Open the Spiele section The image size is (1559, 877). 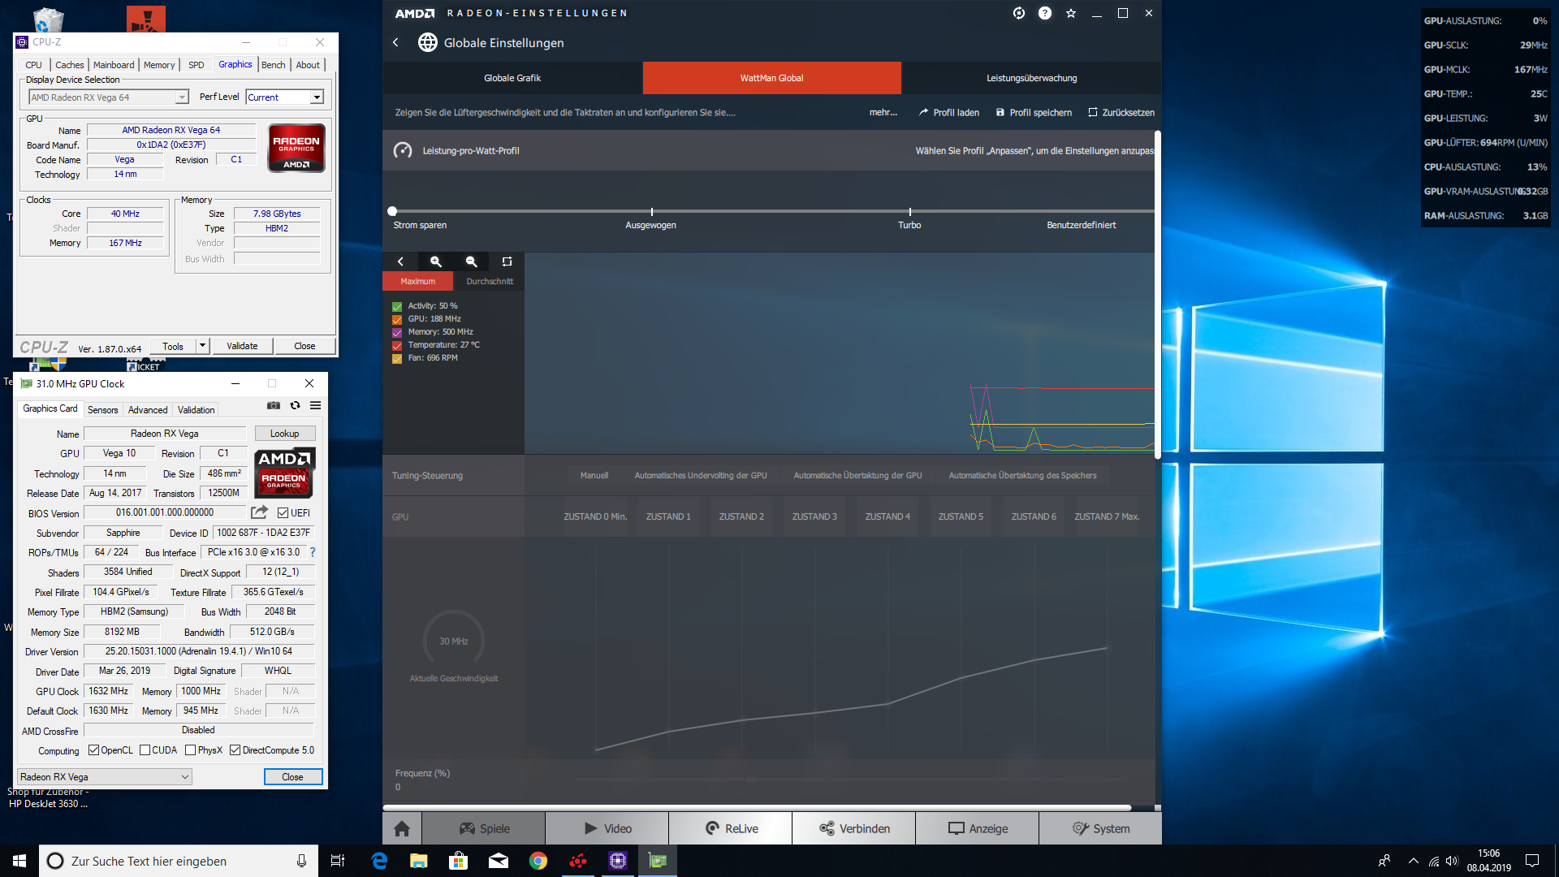coord(484,828)
